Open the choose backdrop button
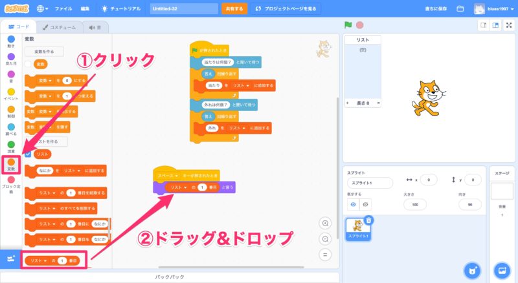518x283 pixels. (501, 269)
